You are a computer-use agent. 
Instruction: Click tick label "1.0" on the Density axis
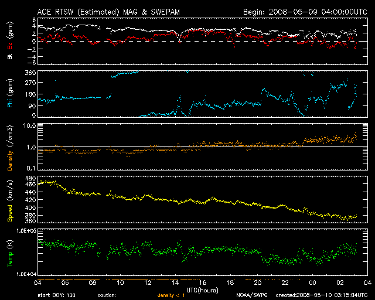(31, 148)
